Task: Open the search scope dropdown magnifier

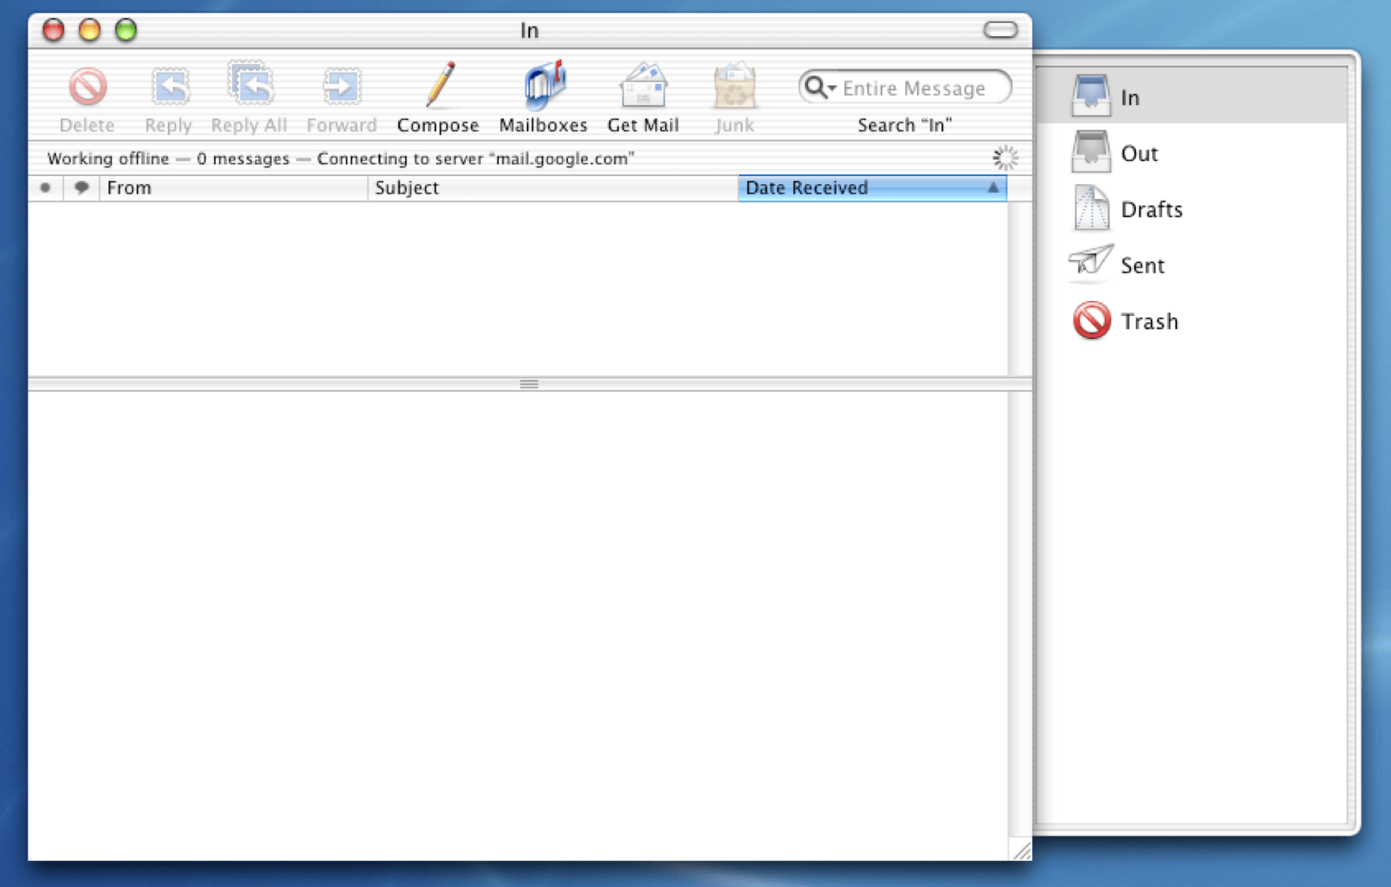Action: [x=820, y=87]
